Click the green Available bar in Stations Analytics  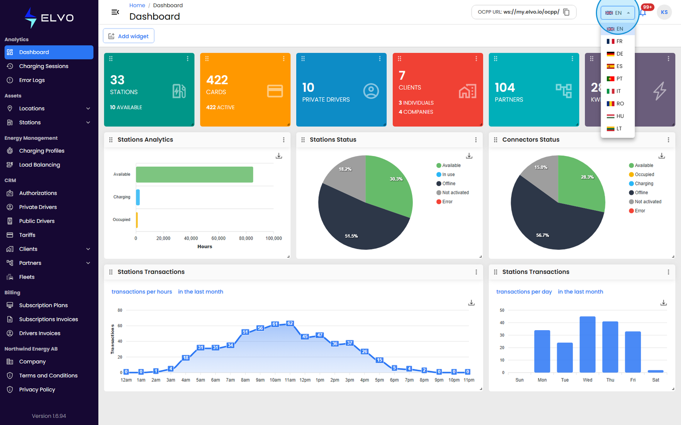coord(195,175)
